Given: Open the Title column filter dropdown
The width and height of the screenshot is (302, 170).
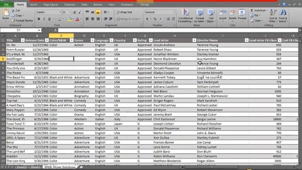Looking at the screenshot, I should 23,40.
